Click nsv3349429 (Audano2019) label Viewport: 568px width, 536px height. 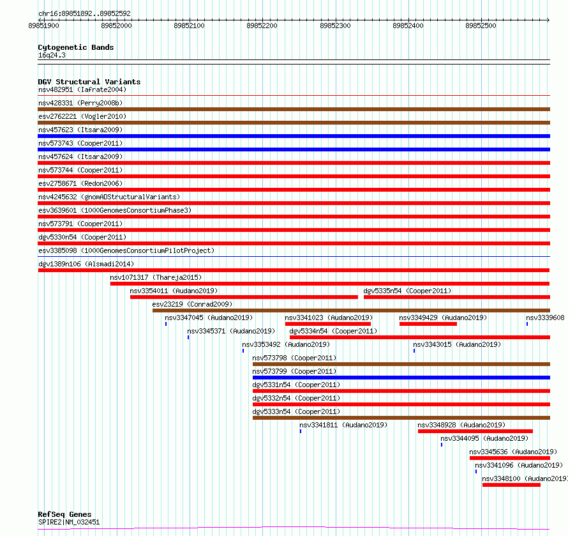443,318
